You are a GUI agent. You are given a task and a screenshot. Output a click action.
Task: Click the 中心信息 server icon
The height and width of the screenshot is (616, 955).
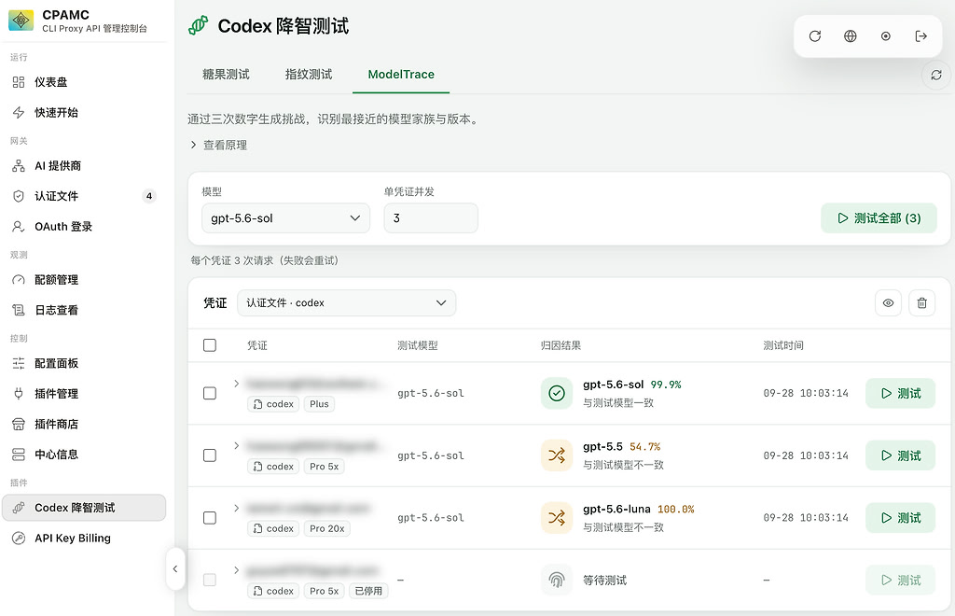[19, 455]
